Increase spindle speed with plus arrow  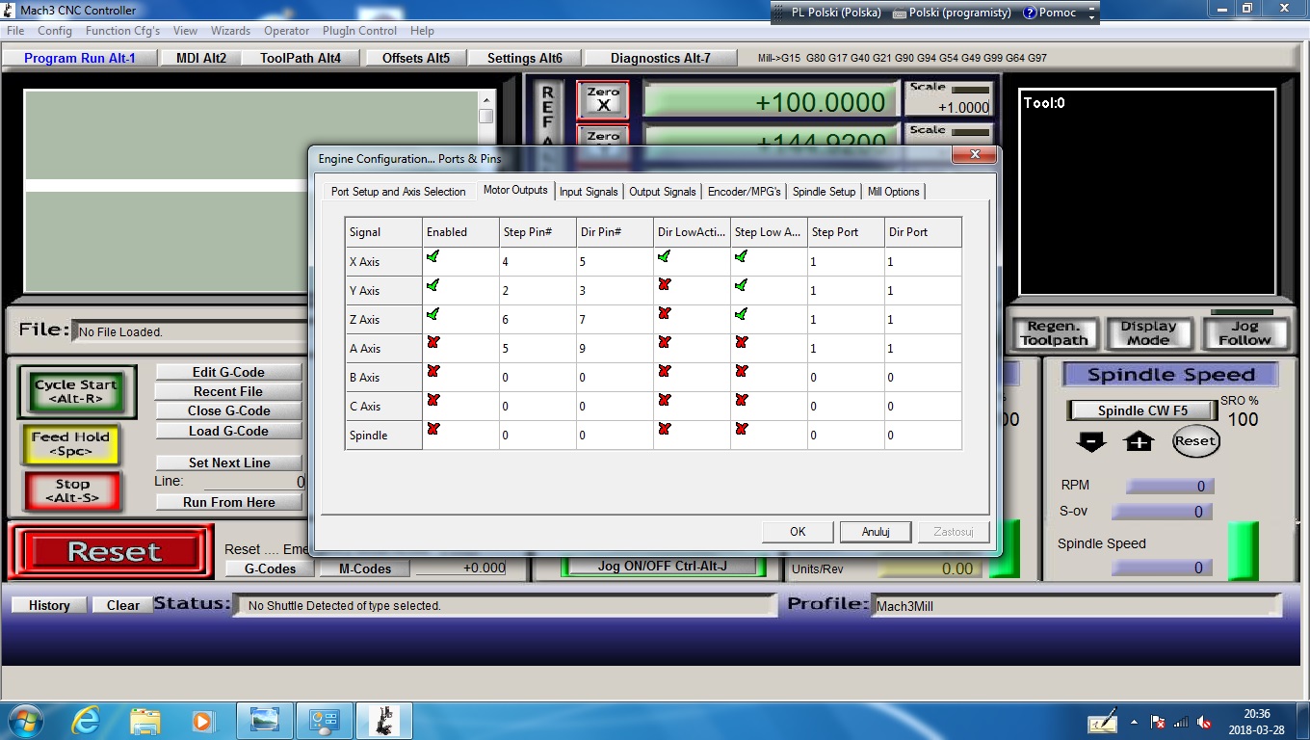pyautogui.click(x=1139, y=441)
